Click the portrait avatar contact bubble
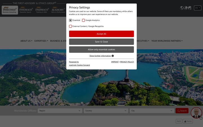 tap(196, 113)
